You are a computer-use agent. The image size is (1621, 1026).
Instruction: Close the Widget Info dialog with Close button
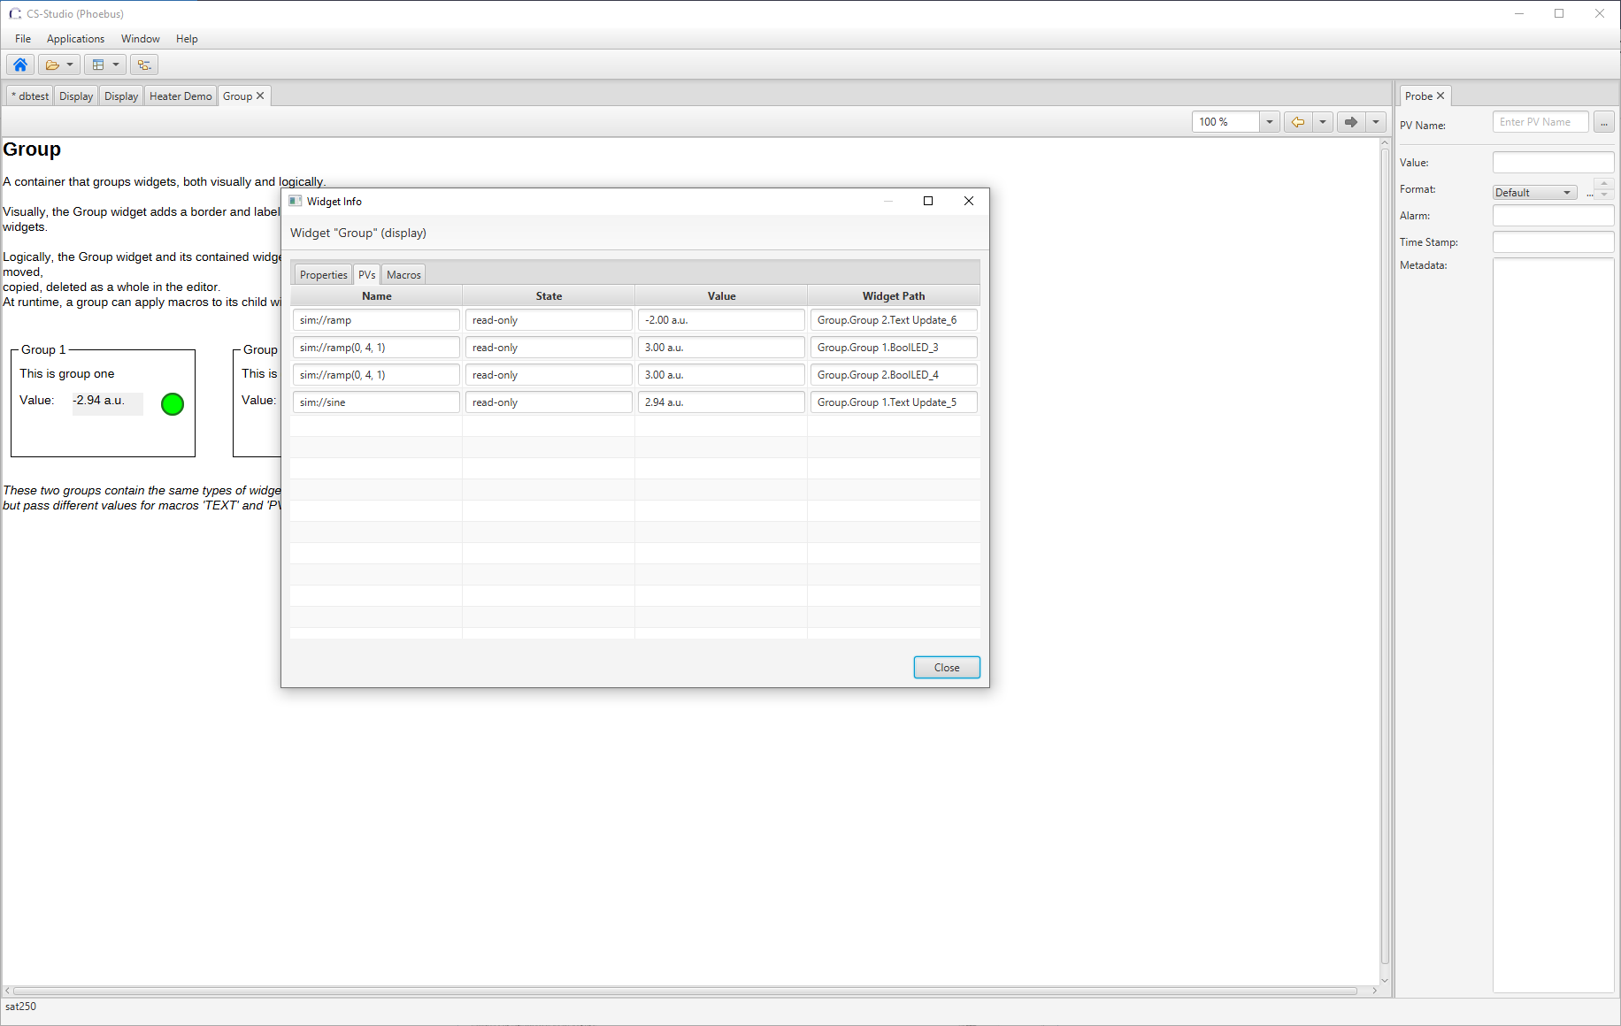tap(946, 667)
